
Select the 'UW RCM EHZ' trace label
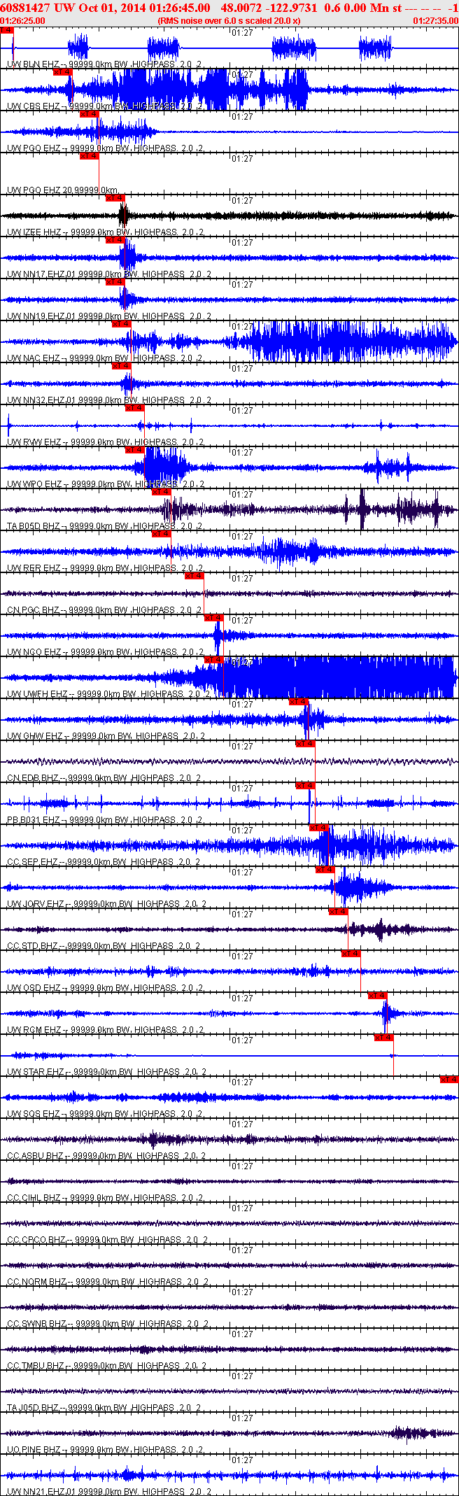[34, 1030]
